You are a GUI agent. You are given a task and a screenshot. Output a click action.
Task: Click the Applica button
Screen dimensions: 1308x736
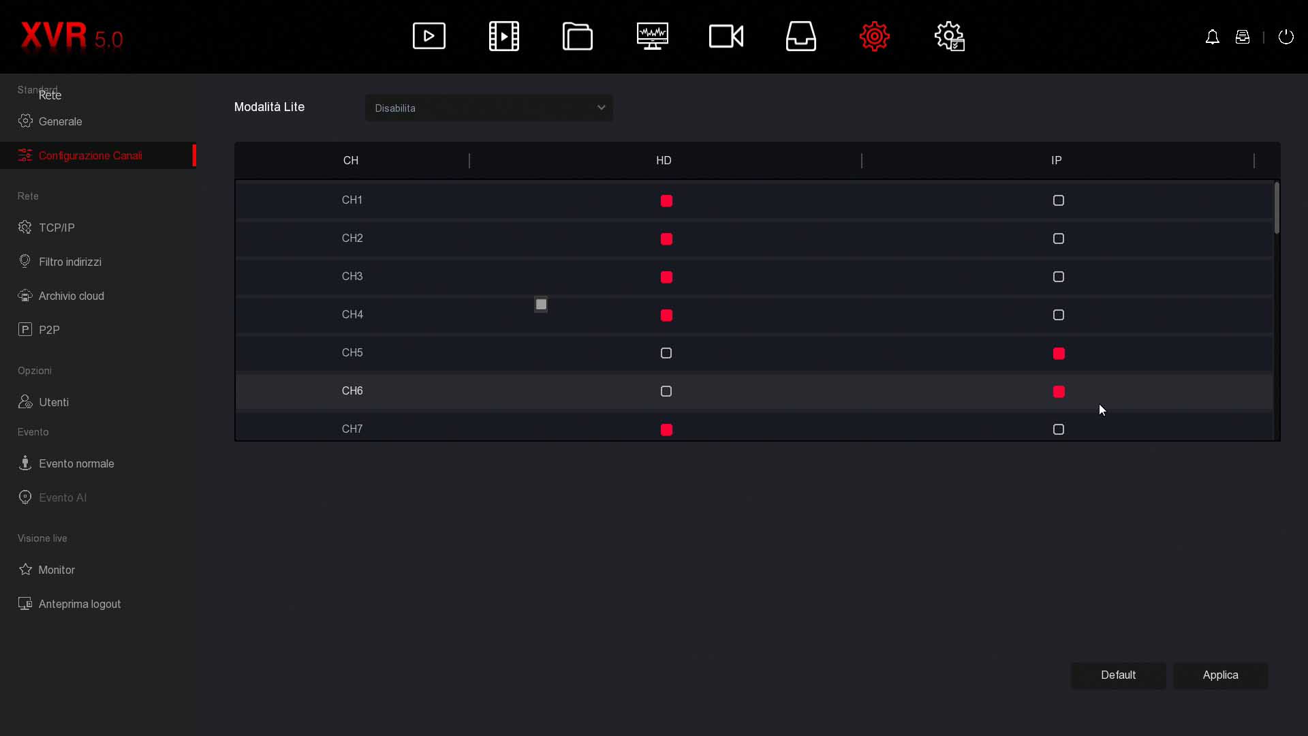pyautogui.click(x=1220, y=675)
